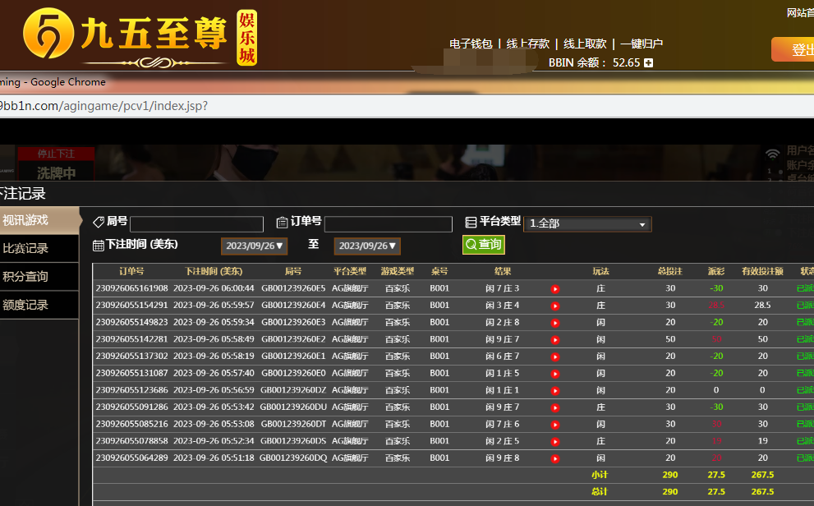Click the BBIN balance plus icon
The image size is (814, 506).
point(648,62)
